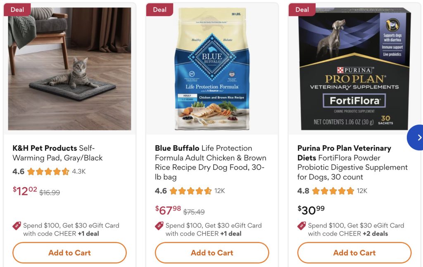Open the K&H Pet Products Self-Warming Pad title
Viewport: 423px width, 267px height.
[57, 153]
